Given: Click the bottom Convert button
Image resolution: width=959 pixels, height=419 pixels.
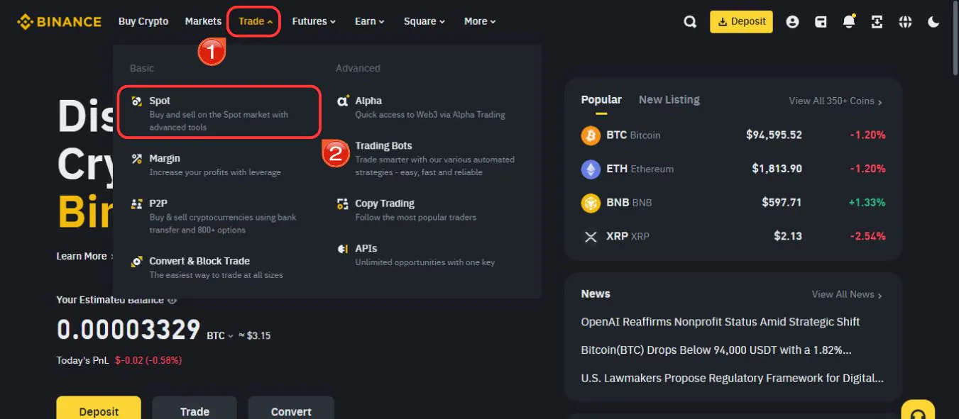Looking at the screenshot, I should (291, 409).
